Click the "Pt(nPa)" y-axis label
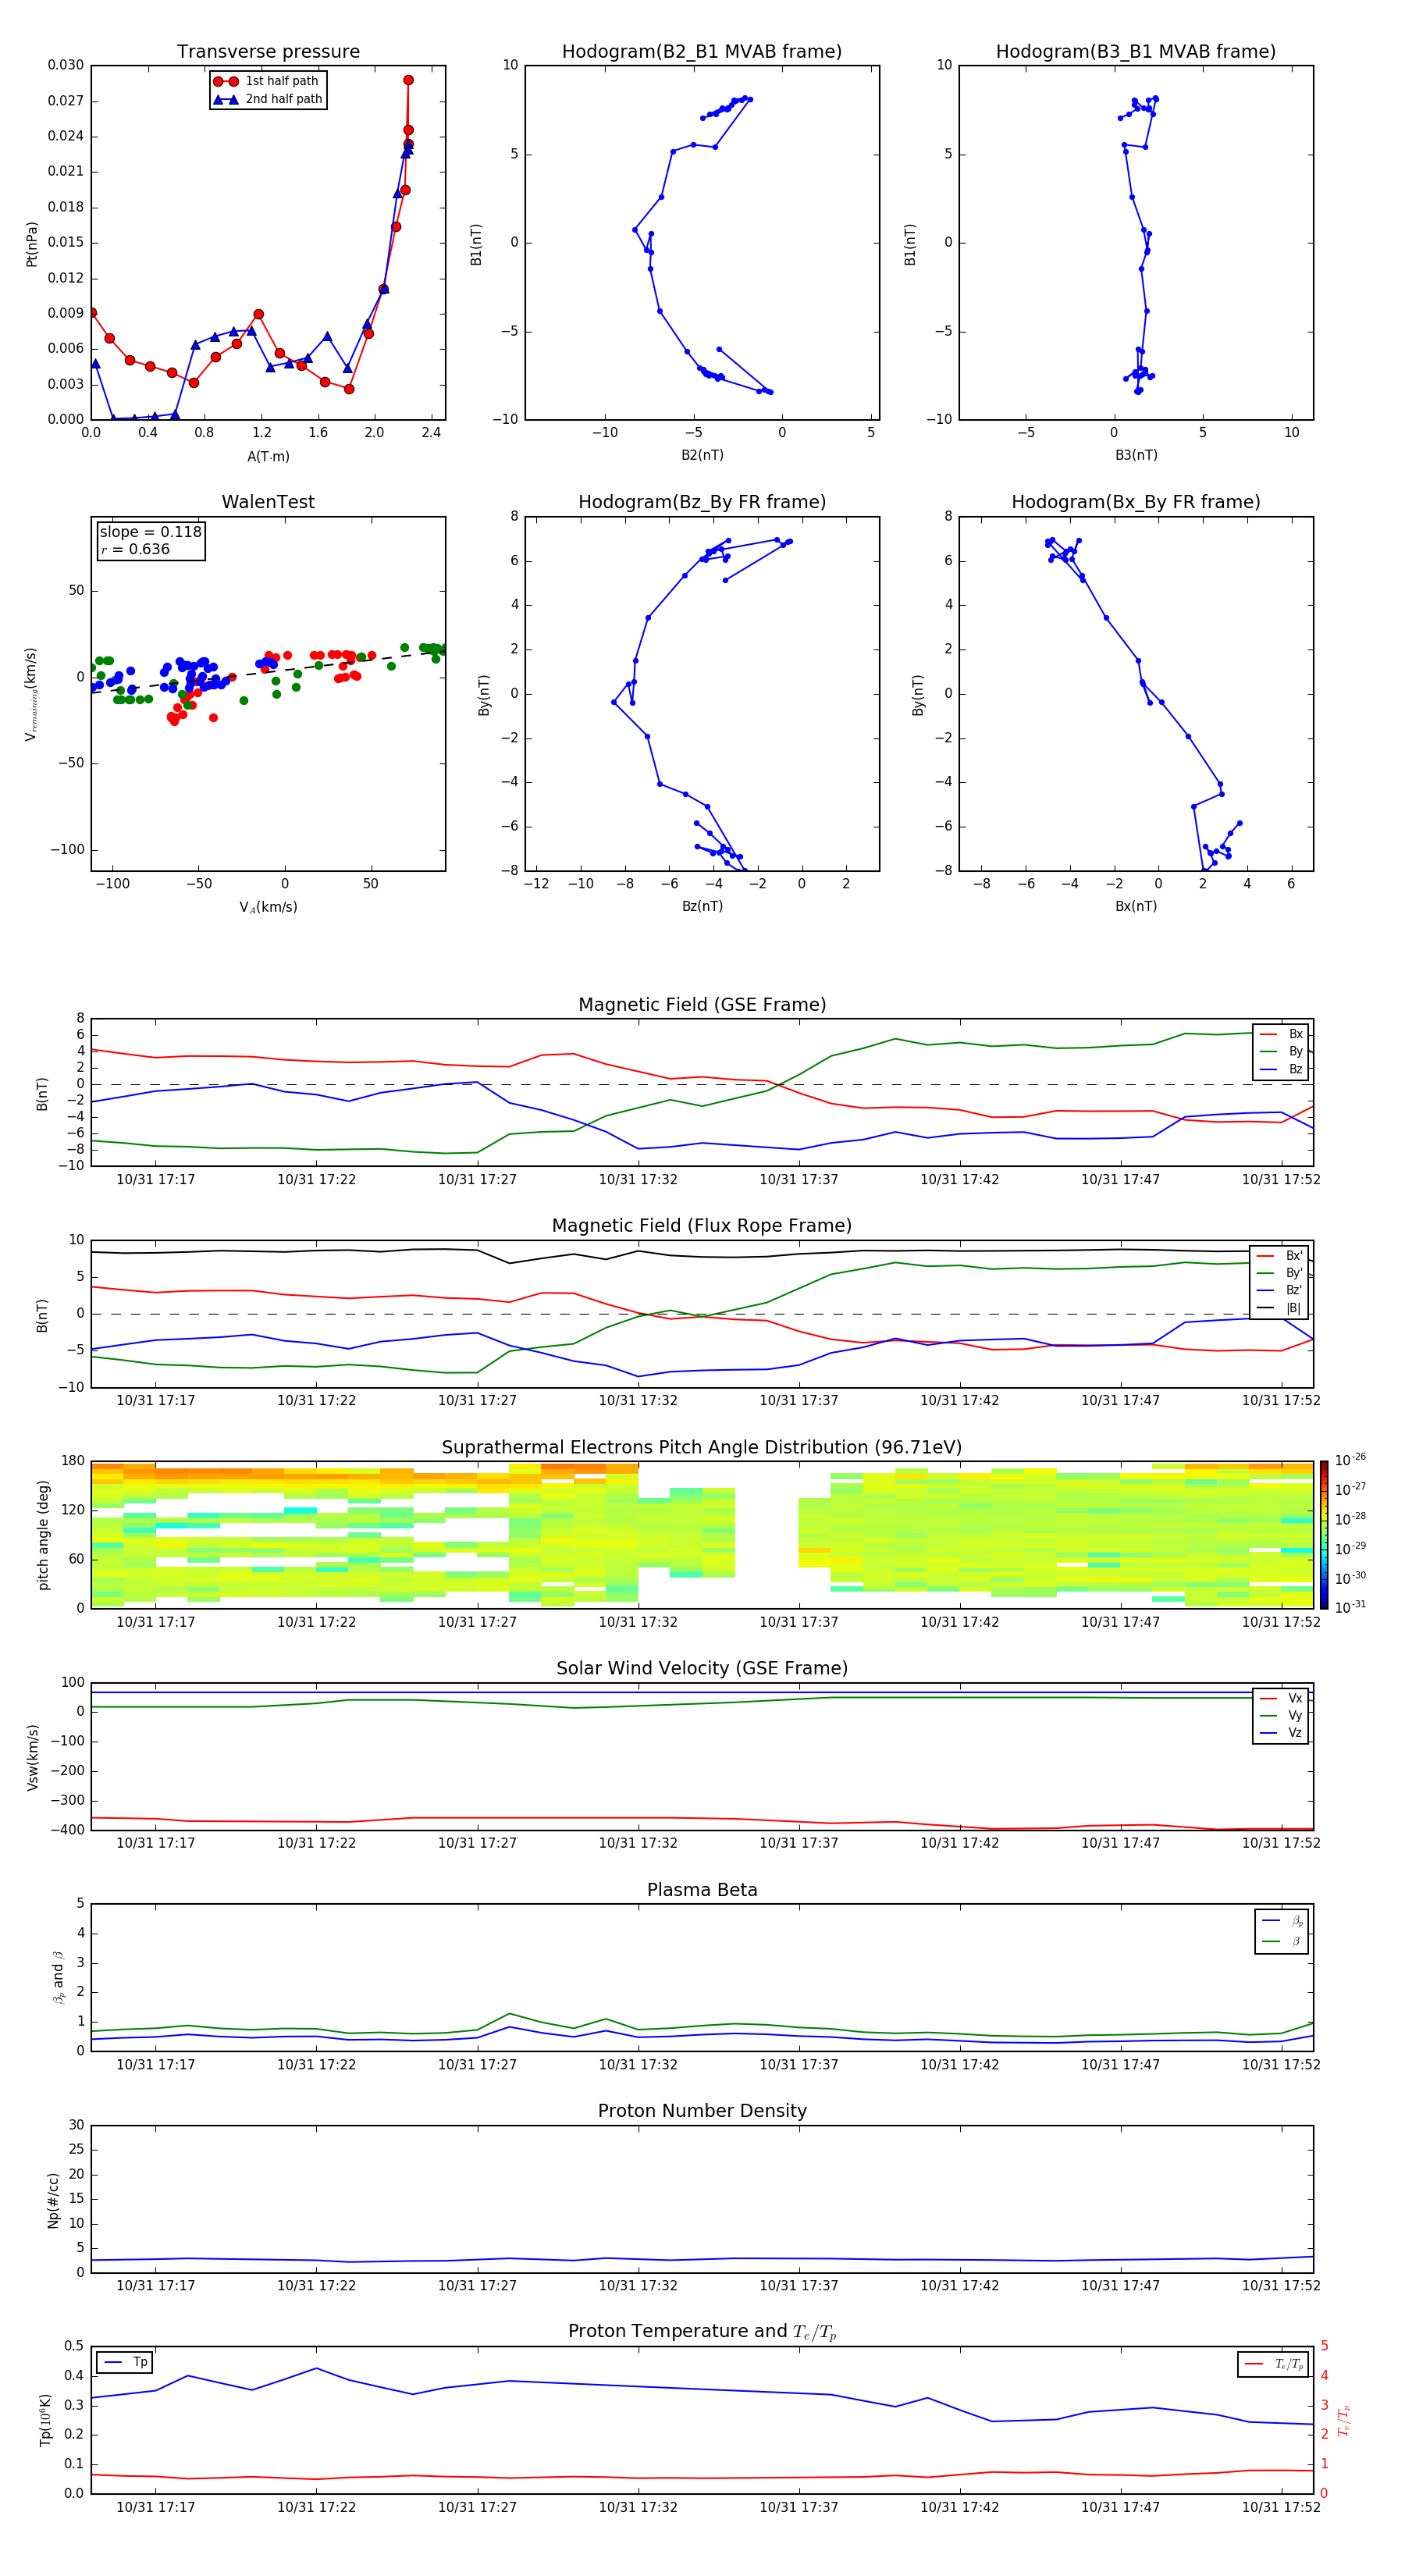Image resolution: width=1405 pixels, height=2576 pixels. [32, 244]
